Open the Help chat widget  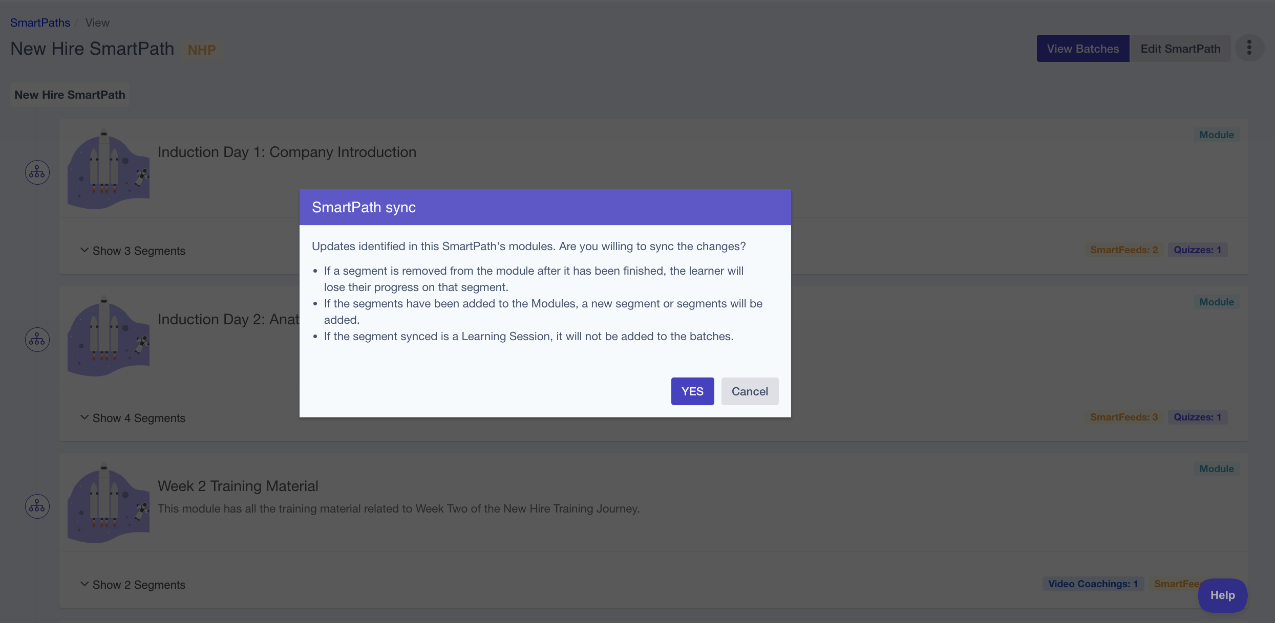click(1222, 595)
